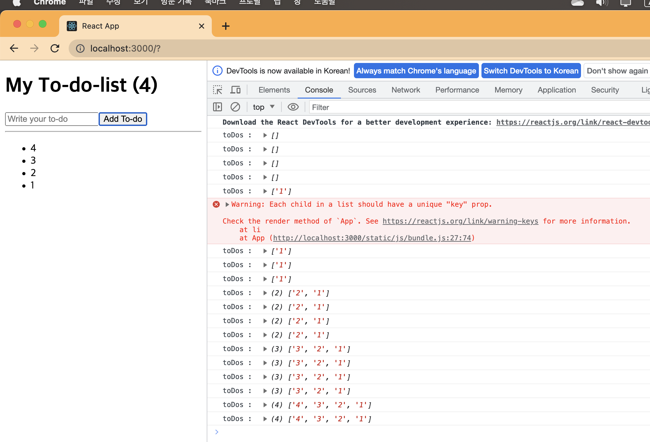This screenshot has width=650, height=442.
Task: Reload the page with the refresh icon
Action: pos(55,48)
